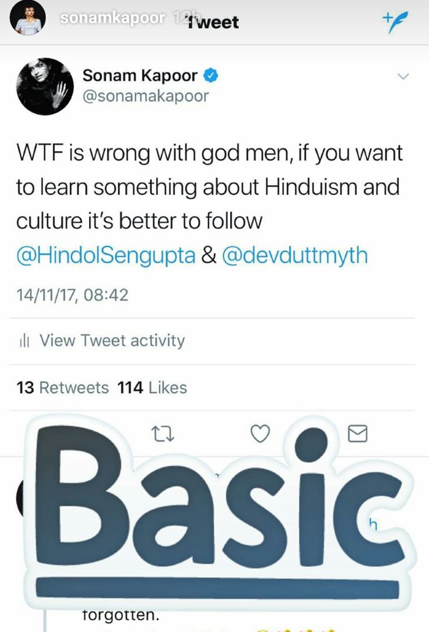This screenshot has width=429, height=632.
Task: Click the blue verified badge next to Sonam Kapoor
Action: coord(211,75)
